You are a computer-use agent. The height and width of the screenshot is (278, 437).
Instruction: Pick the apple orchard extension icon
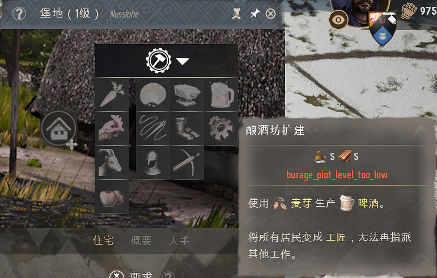point(112,196)
